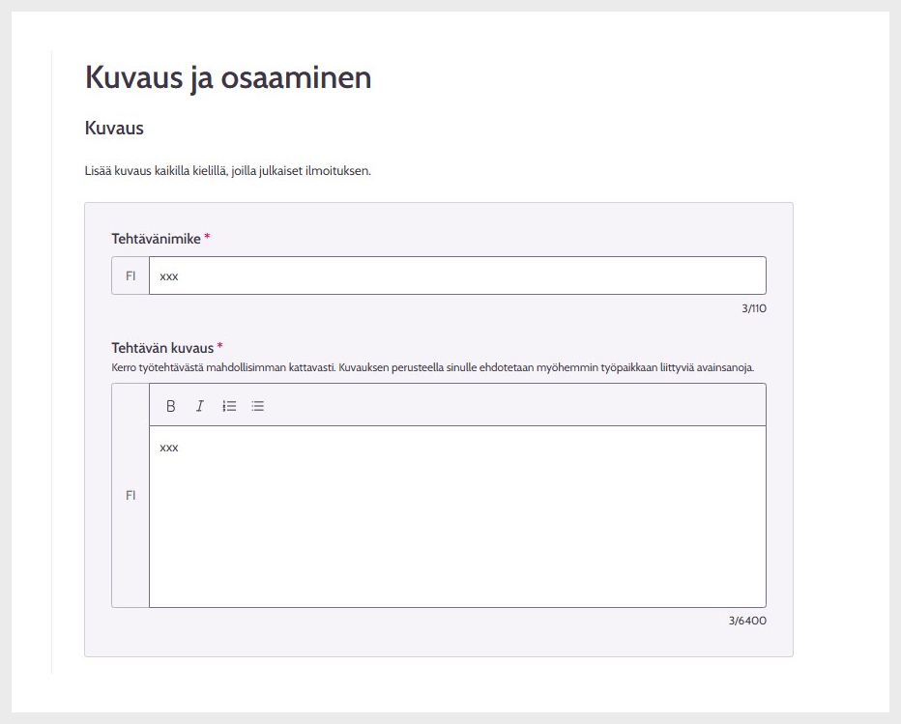
Task: Click the 'Lisää kuvaus kaikilla kielillä' instruction text
Action: pos(228,171)
